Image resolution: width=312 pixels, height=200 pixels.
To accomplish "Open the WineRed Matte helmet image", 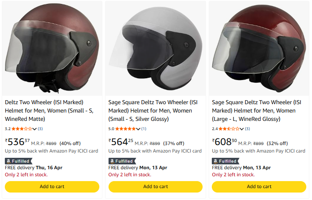I will [x=52, y=47].
